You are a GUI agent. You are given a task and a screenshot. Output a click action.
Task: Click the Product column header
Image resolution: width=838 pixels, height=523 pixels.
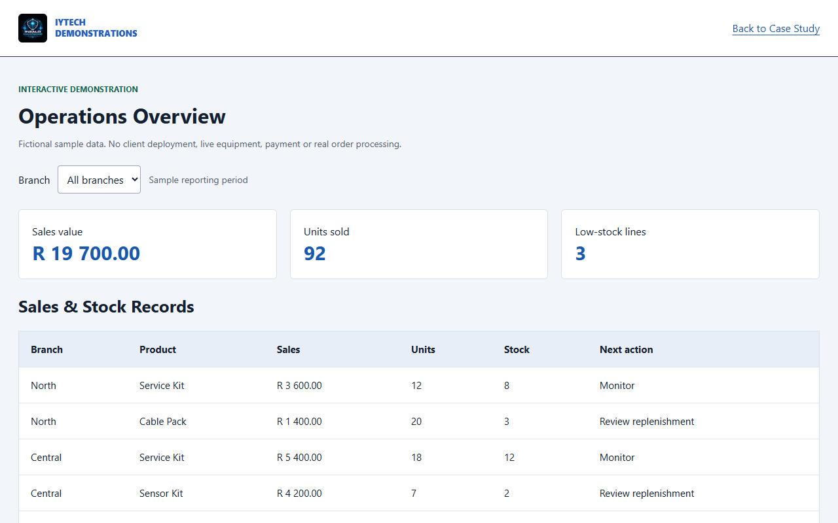point(158,350)
